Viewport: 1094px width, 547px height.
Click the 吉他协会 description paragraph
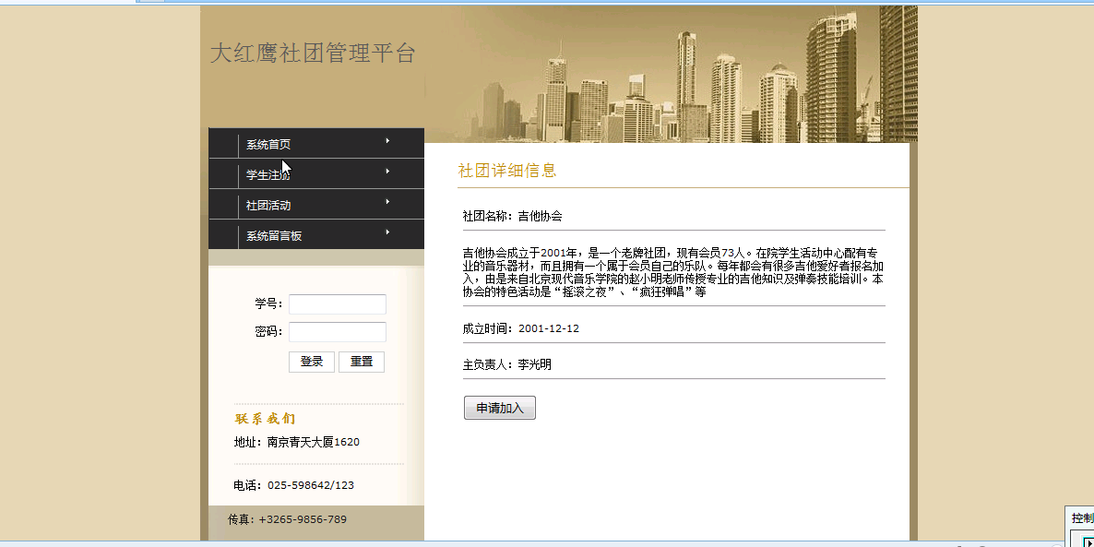(x=673, y=272)
